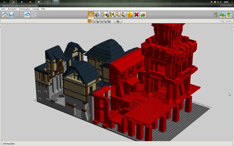Select the Hinge rotation tool
234x146 pixels.
[x=104, y=15]
